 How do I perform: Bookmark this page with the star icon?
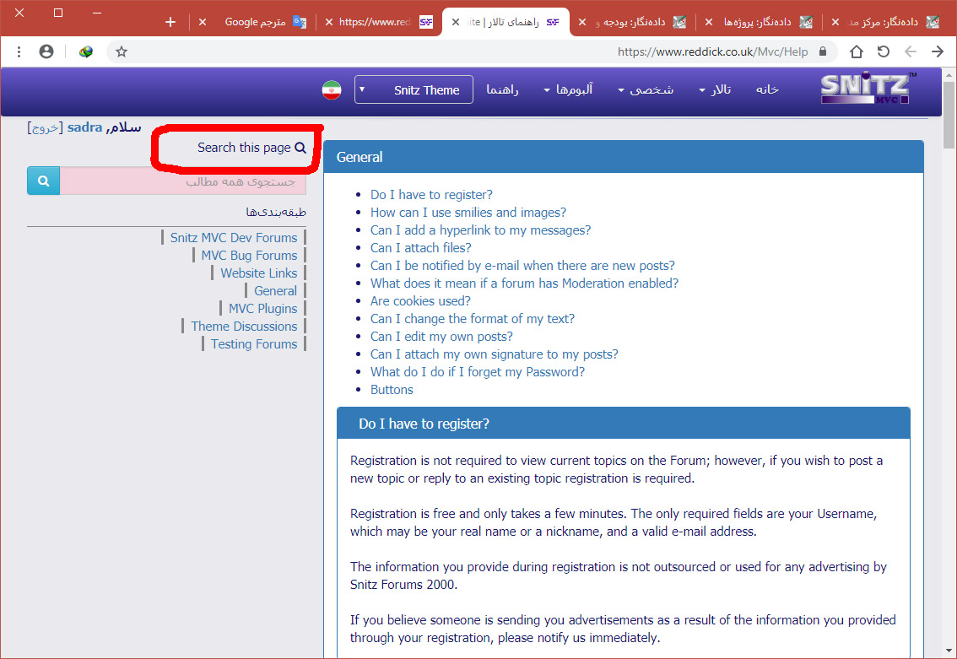click(122, 51)
